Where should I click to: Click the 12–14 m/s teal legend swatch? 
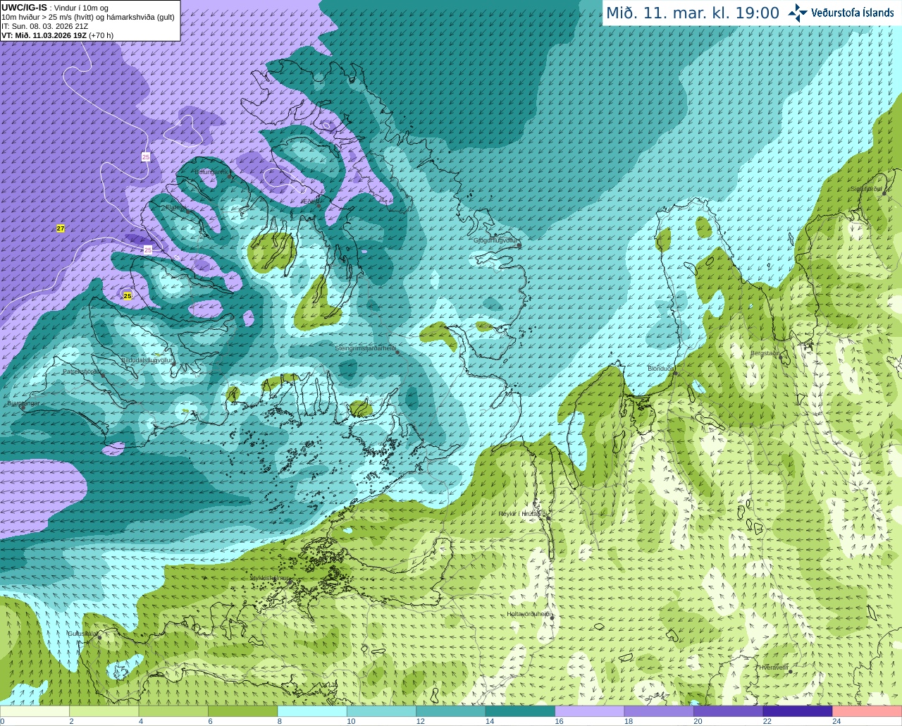[x=451, y=711]
